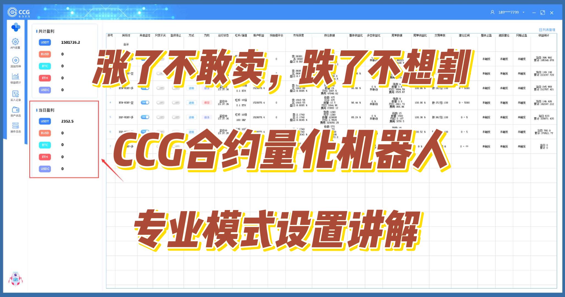Viewport: 565px width, 297px height.
Task: Click the 合计 cell in table
Action: point(126,44)
